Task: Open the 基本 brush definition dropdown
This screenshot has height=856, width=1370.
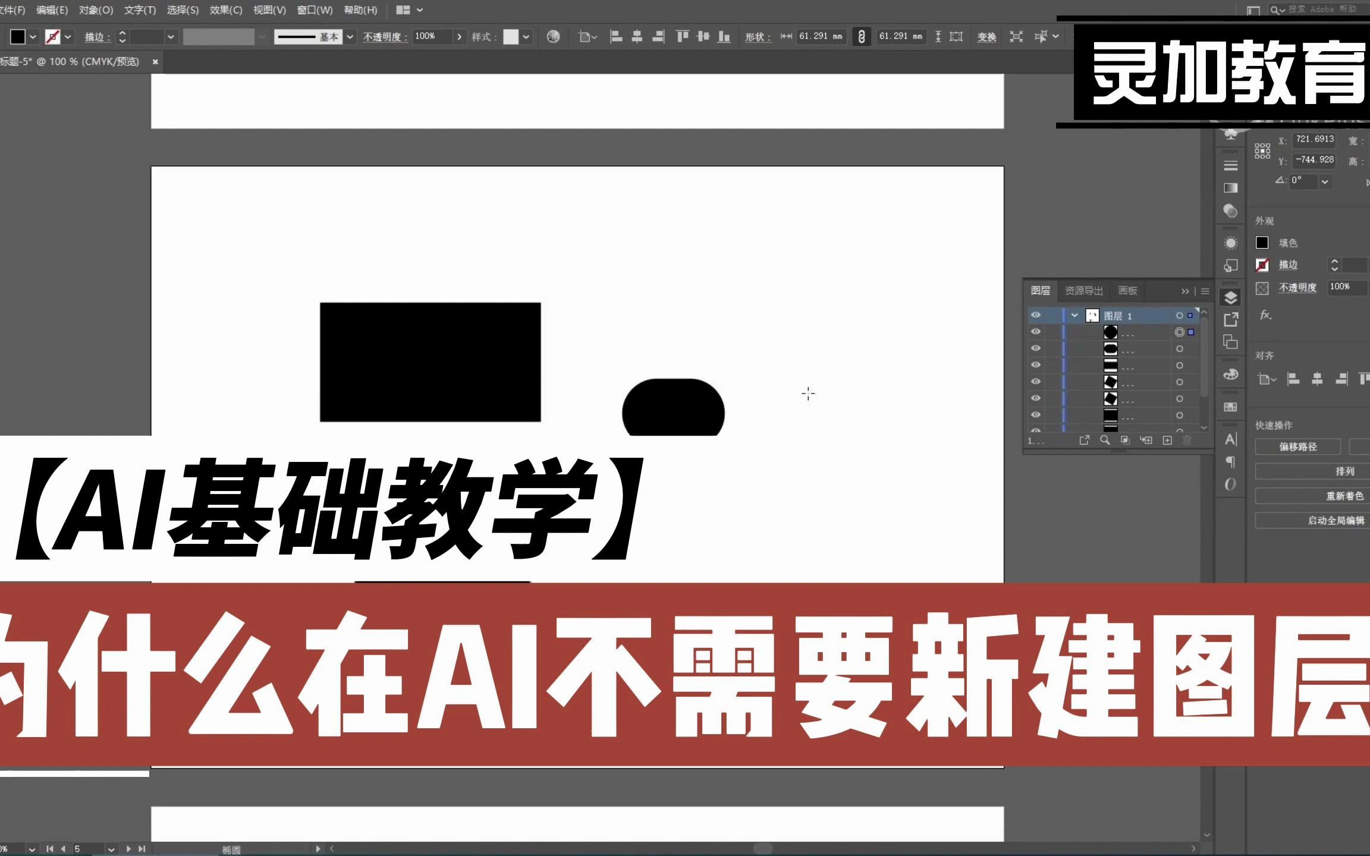Action: (x=350, y=37)
